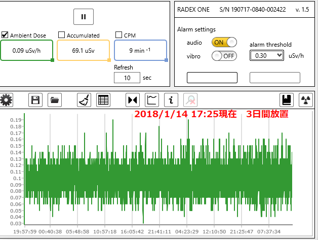Click the 04:23:29 time axis label
Viewport: 318px width, 240px height.
tap(187, 232)
